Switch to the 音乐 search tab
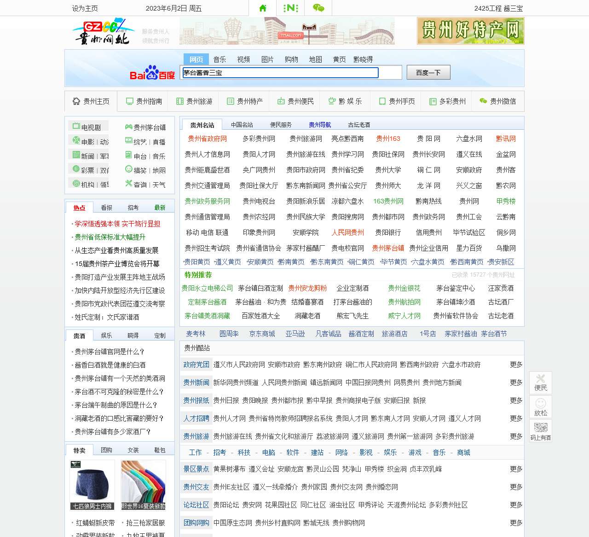This screenshot has height=537, width=589. coord(219,59)
